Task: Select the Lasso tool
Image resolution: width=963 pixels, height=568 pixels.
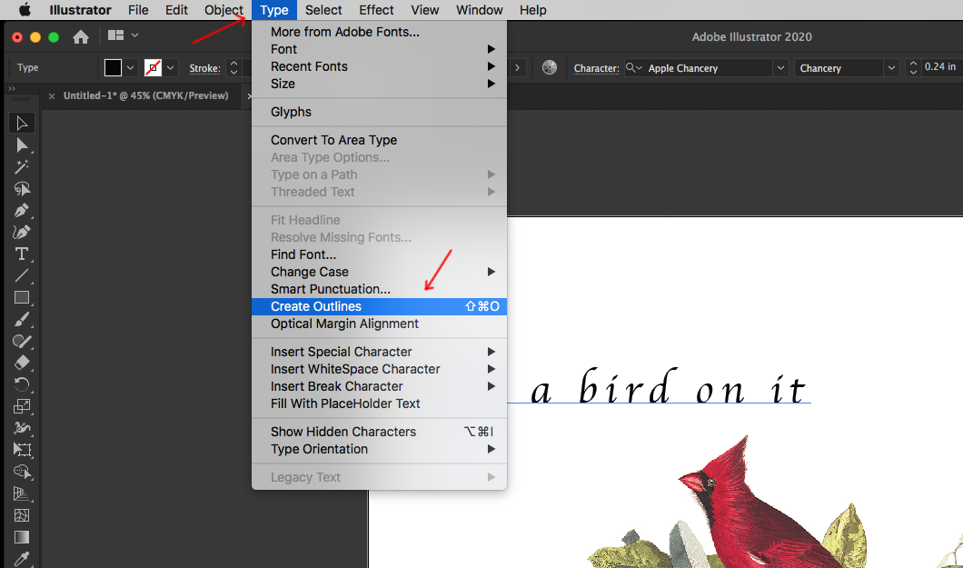Action: coord(23,189)
